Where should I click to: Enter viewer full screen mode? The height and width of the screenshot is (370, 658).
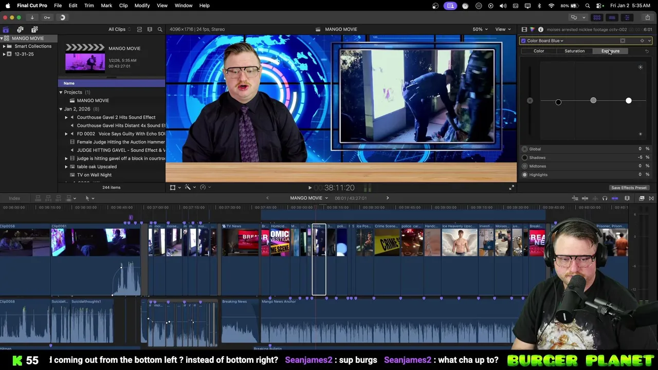(511, 188)
